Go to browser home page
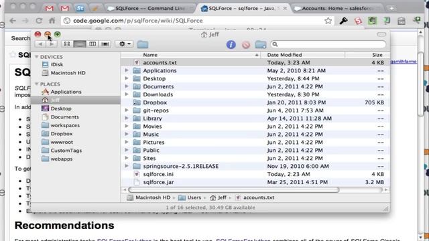This screenshot has height=241, width=429. [52, 21]
